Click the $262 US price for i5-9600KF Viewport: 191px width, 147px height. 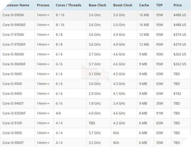pos(180,64)
